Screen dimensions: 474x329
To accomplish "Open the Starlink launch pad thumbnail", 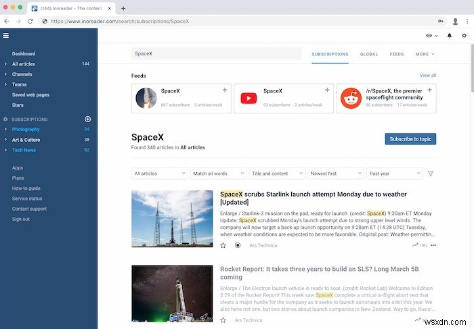I will [172, 219].
